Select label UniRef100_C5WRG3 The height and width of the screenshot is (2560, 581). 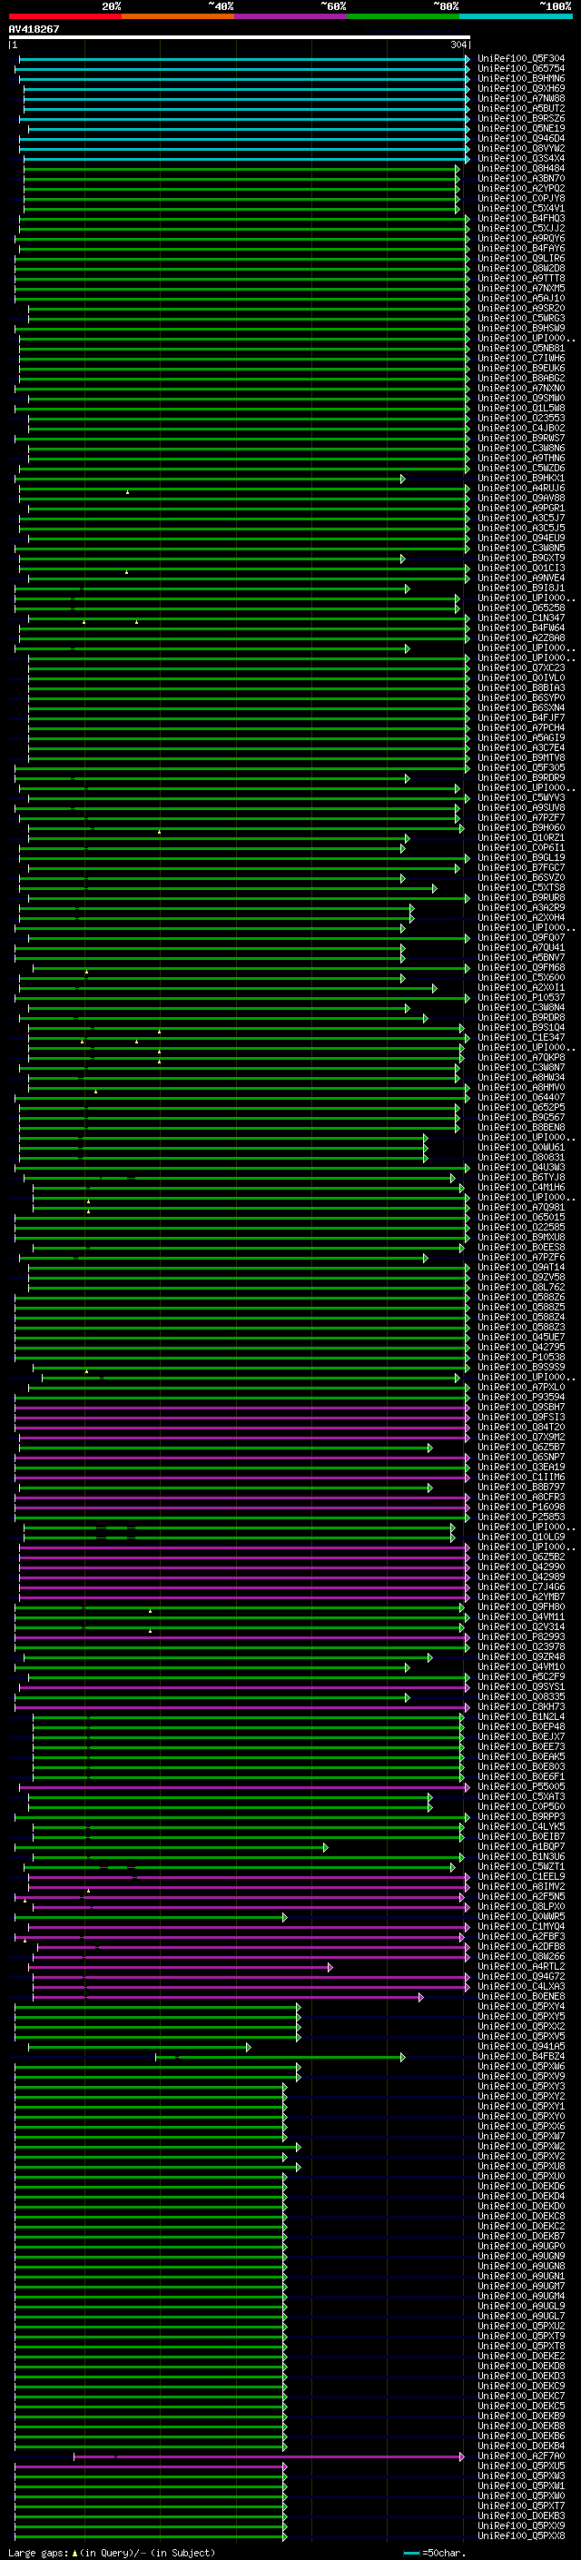[521, 319]
